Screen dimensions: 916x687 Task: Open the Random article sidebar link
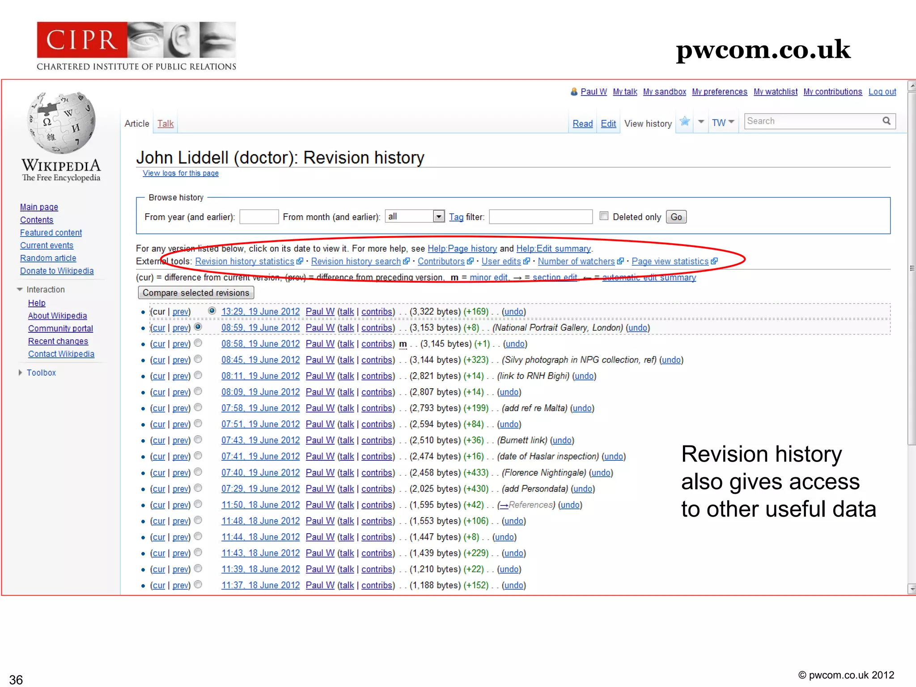pos(48,259)
